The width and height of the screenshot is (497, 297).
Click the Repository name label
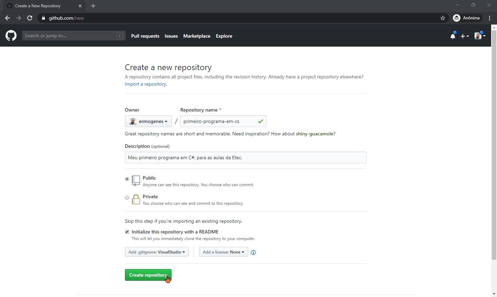point(199,110)
